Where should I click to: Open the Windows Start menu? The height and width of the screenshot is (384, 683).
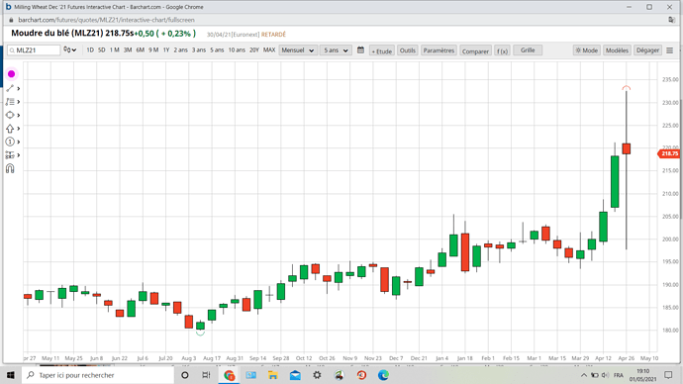coord(11,375)
